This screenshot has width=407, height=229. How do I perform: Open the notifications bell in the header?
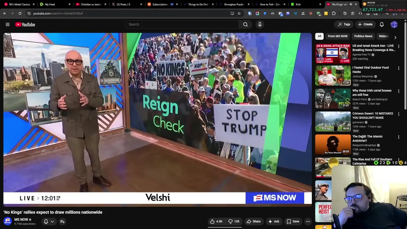coord(382,24)
